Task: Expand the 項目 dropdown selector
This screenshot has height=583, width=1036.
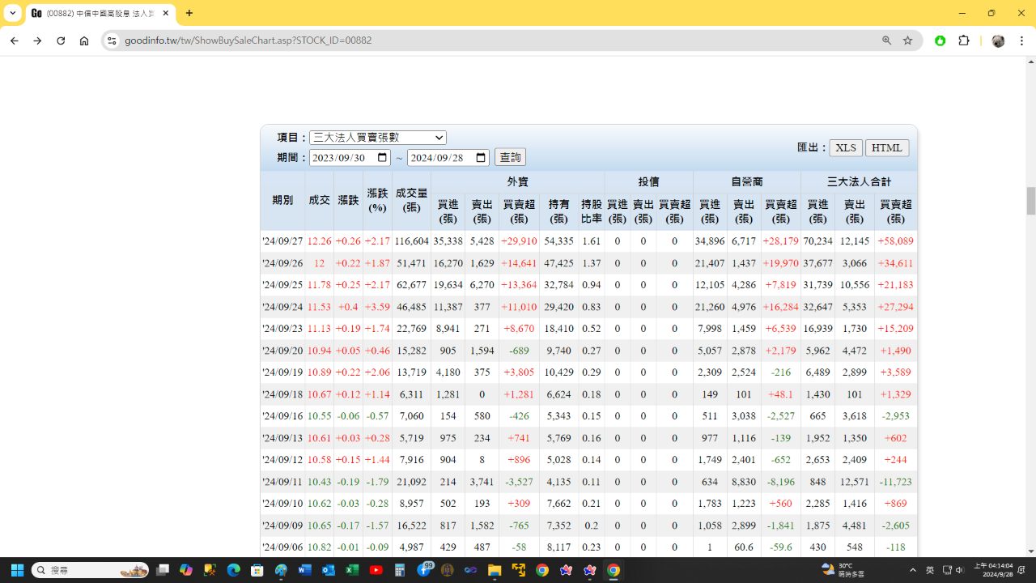Action: coord(378,138)
